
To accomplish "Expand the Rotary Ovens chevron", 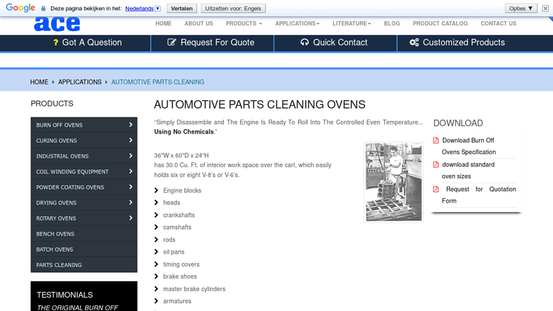I will 131,218.
